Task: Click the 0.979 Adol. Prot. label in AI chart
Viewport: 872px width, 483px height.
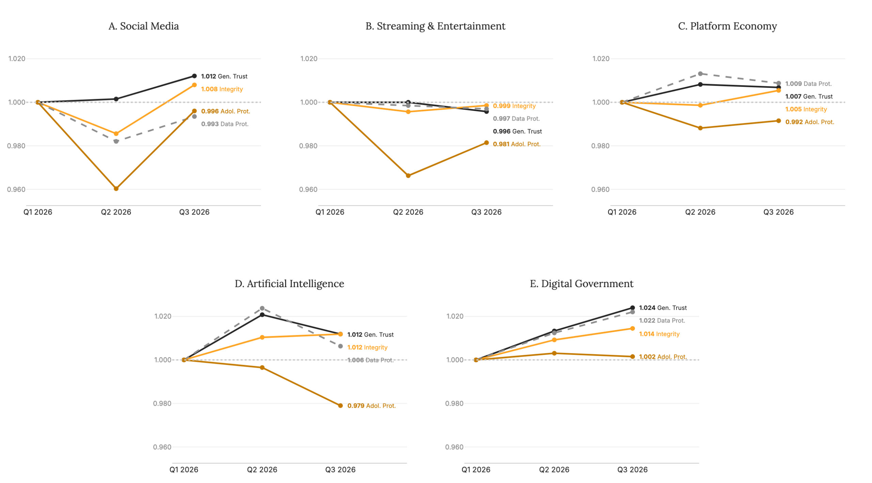Action: (371, 406)
